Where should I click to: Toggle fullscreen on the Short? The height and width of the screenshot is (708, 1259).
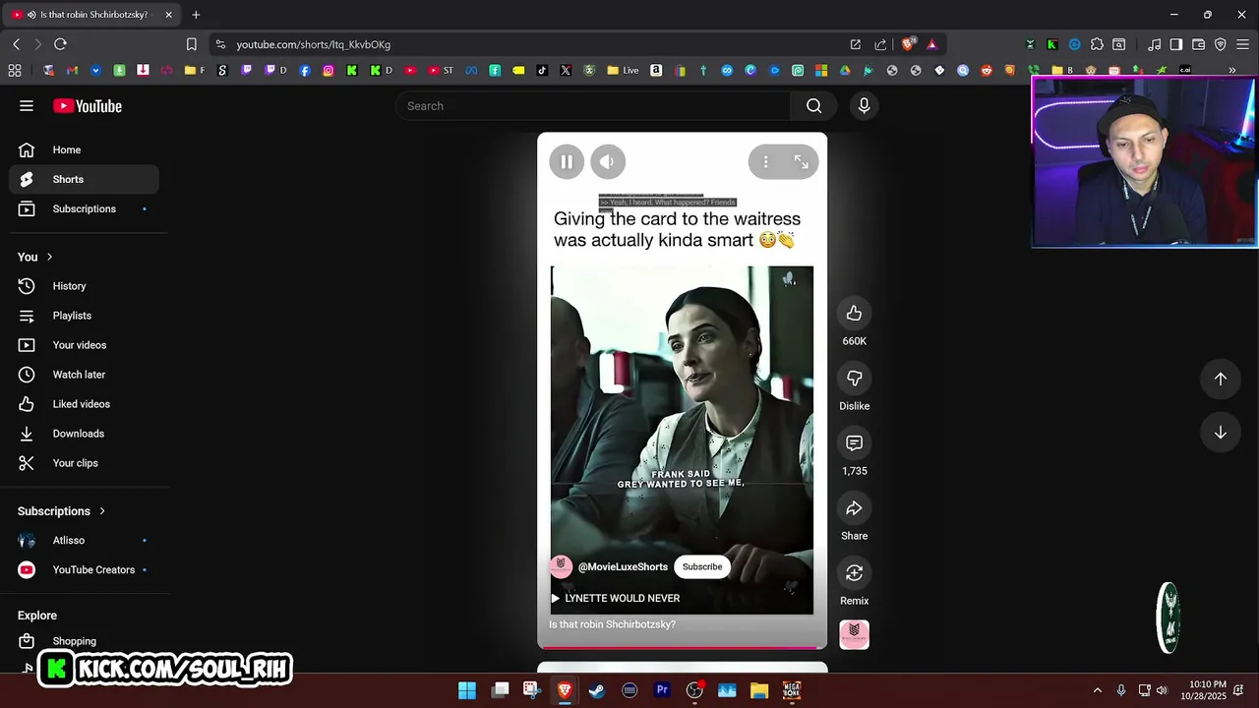click(802, 162)
